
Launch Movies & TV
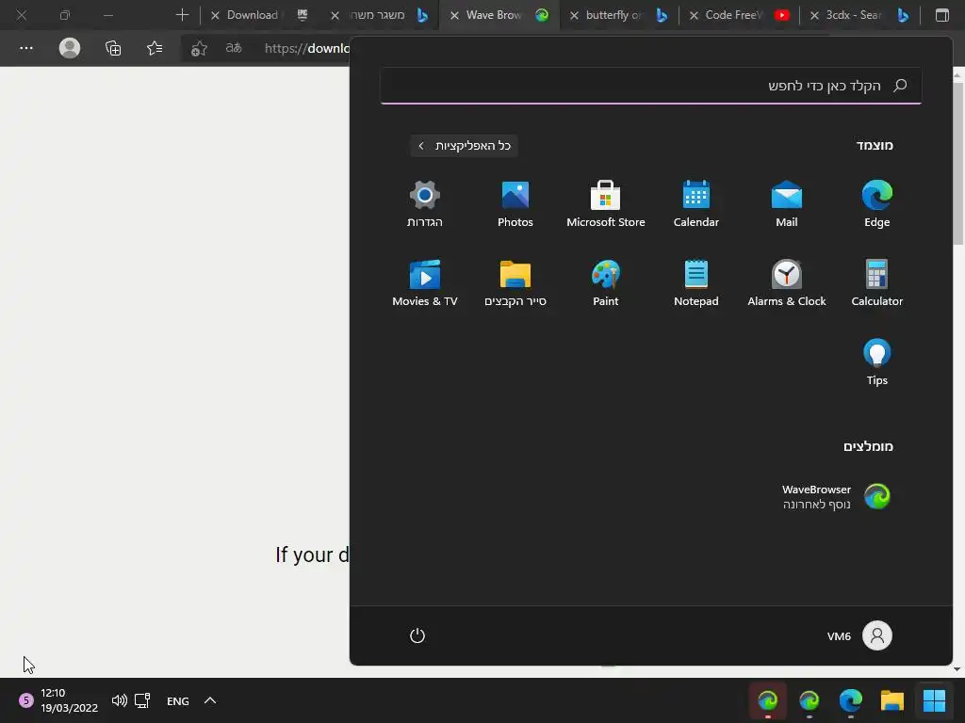425,283
